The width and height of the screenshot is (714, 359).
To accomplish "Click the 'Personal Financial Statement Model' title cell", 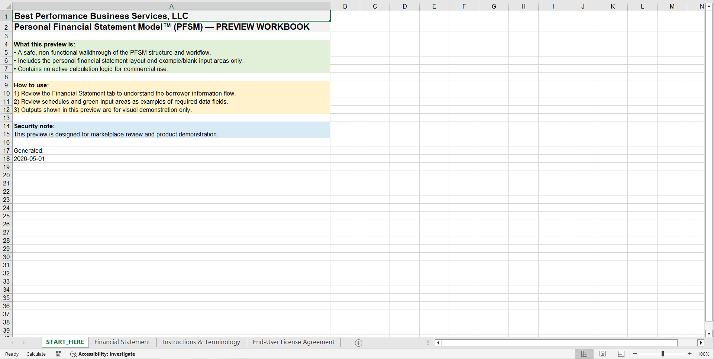I will click(x=171, y=27).
